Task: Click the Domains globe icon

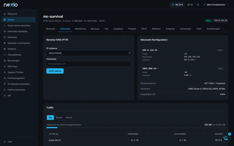Action: tap(5, 49)
